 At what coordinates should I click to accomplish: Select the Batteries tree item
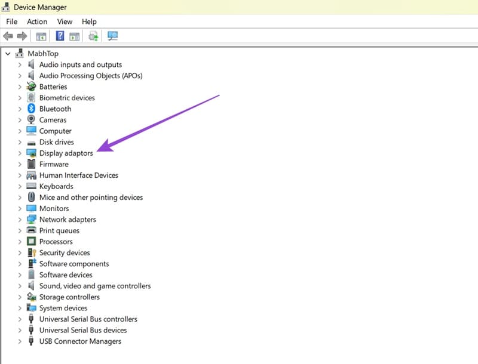pyautogui.click(x=53, y=87)
